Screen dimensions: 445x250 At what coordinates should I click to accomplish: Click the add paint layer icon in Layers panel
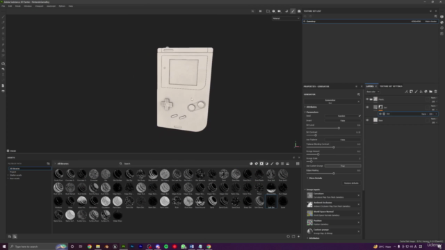pos(416,92)
